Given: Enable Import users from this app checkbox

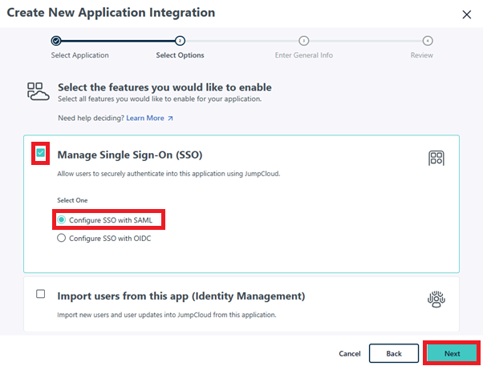Looking at the screenshot, I should pos(41,294).
